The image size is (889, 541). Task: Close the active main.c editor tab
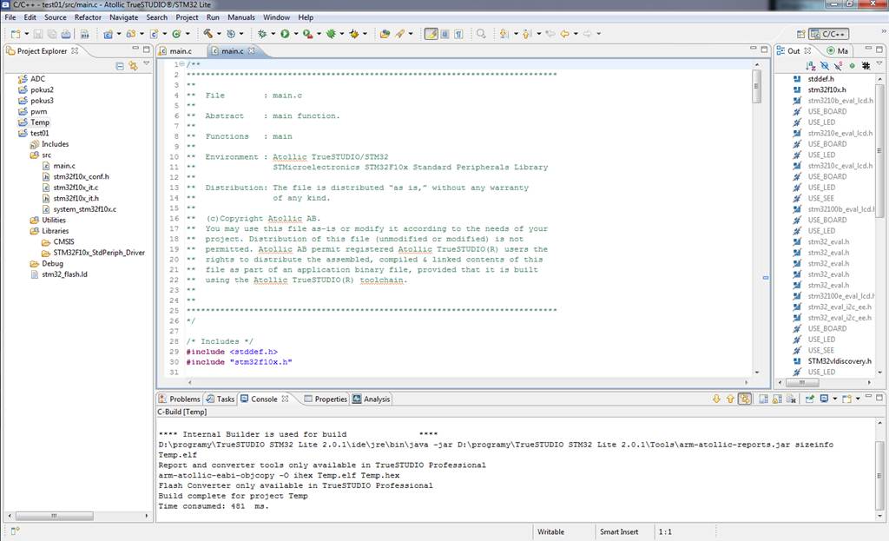(x=251, y=51)
